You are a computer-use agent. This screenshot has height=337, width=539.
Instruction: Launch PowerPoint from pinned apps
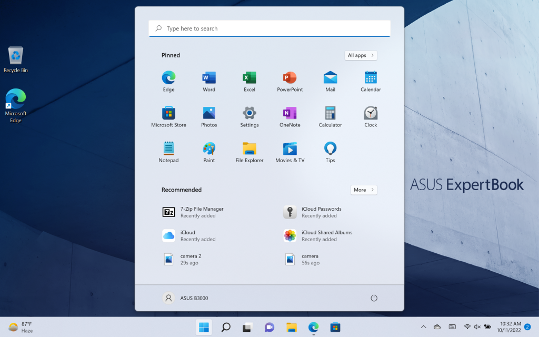click(290, 82)
